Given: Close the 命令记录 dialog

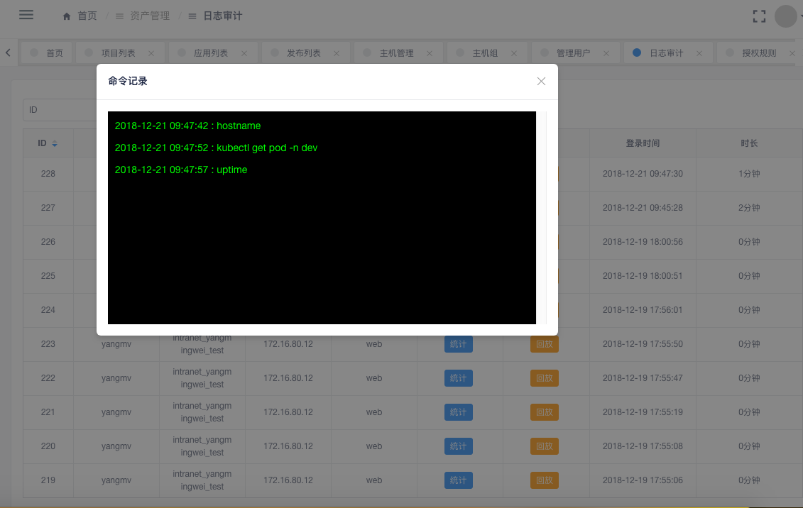Looking at the screenshot, I should pyautogui.click(x=541, y=82).
